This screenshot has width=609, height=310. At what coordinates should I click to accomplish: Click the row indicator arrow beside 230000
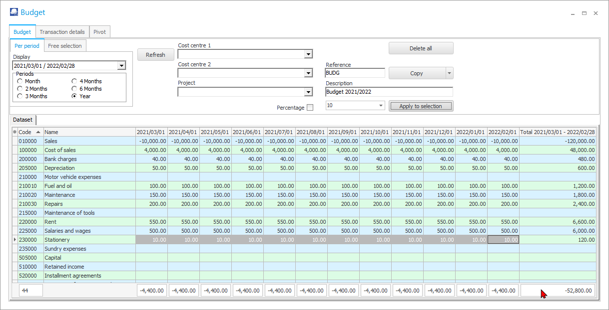(x=14, y=240)
